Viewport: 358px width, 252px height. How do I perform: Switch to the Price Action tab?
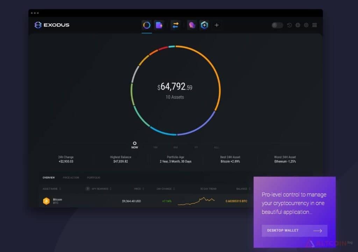click(x=71, y=178)
